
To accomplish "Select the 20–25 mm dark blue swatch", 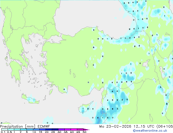I will 49,129.
